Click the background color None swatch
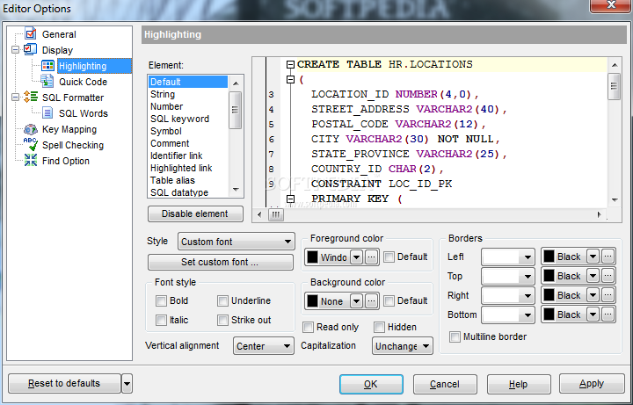633x405 pixels. coord(312,300)
